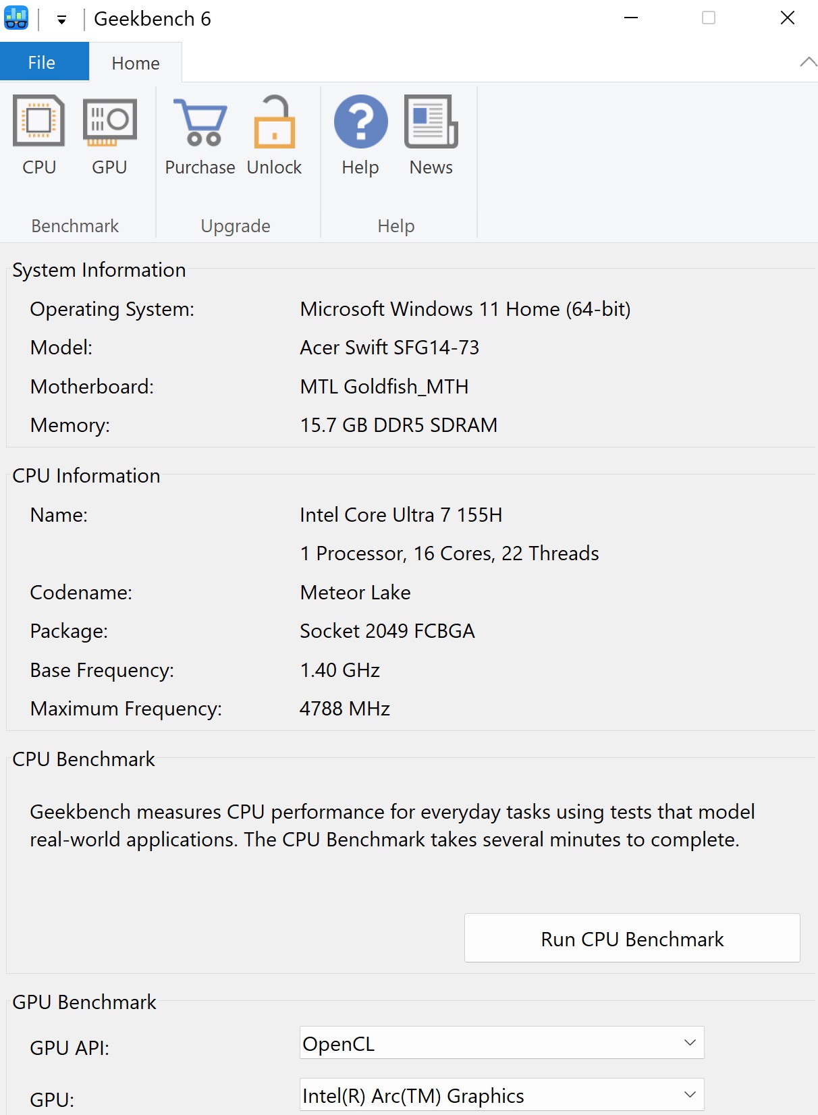
Task: Click the 'System Information' section heading
Action: point(99,270)
